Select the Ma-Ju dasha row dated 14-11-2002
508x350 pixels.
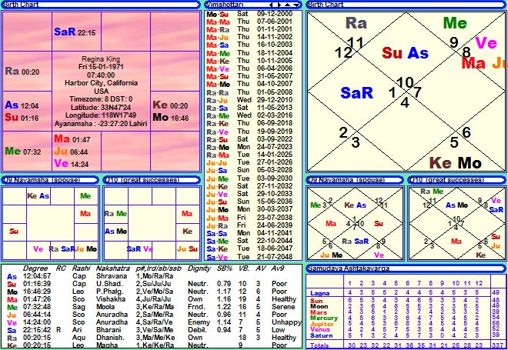point(250,37)
